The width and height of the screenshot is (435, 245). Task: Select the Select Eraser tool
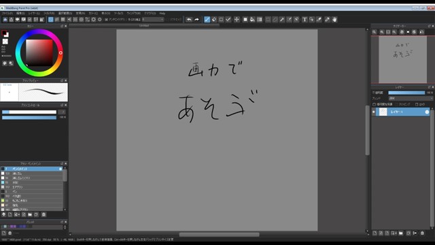pos(296,20)
